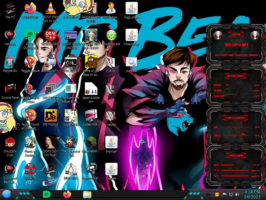
Task: Click the DIE PLEASE desktop icon
Action: (x=51, y=118)
